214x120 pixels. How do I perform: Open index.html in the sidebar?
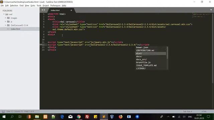15,29
